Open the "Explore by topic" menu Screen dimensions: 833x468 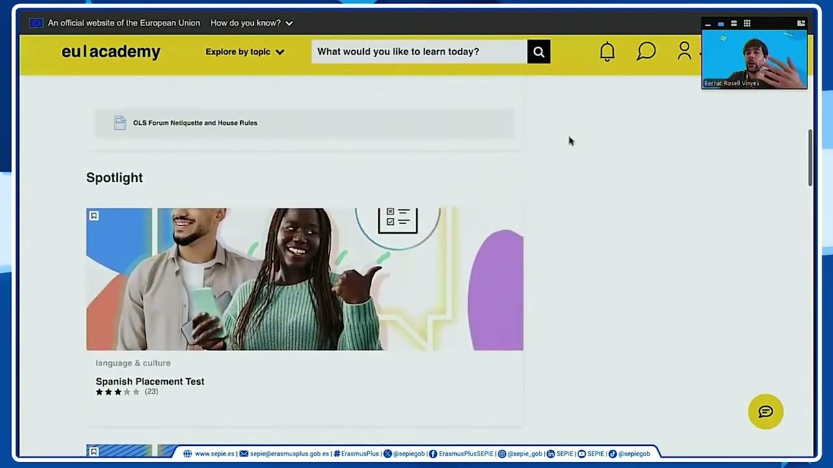(x=245, y=52)
